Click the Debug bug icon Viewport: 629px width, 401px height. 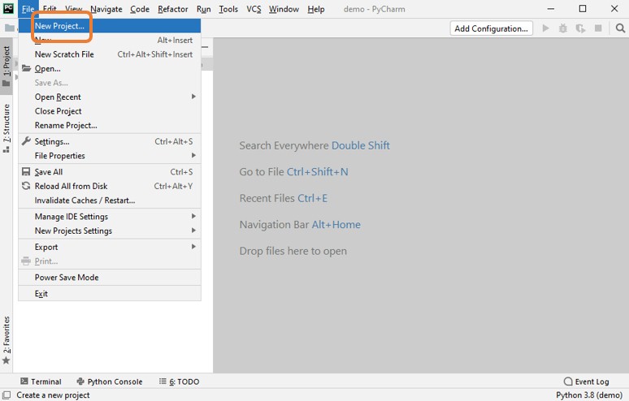pyautogui.click(x=563, y=28)
